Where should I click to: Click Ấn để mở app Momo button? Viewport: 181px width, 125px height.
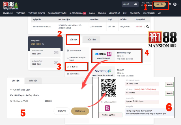[111, 115]
